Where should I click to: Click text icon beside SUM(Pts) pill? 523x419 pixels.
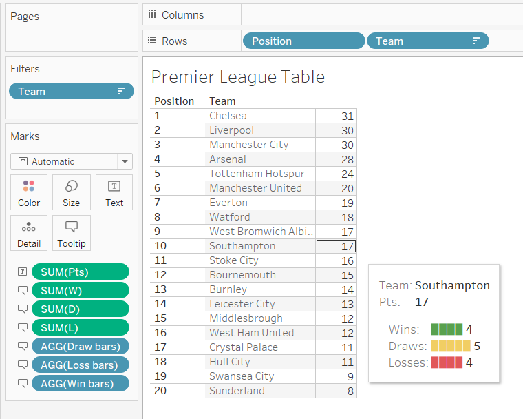click(23, 272)
